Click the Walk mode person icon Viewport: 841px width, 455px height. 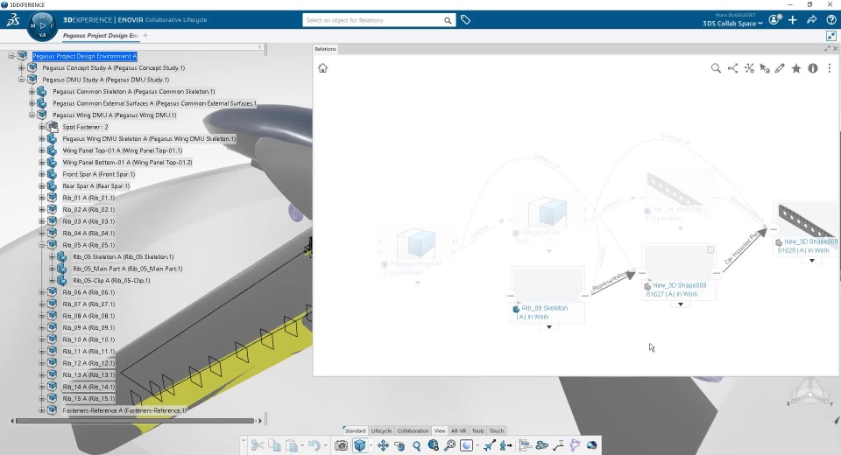(505, 445)
